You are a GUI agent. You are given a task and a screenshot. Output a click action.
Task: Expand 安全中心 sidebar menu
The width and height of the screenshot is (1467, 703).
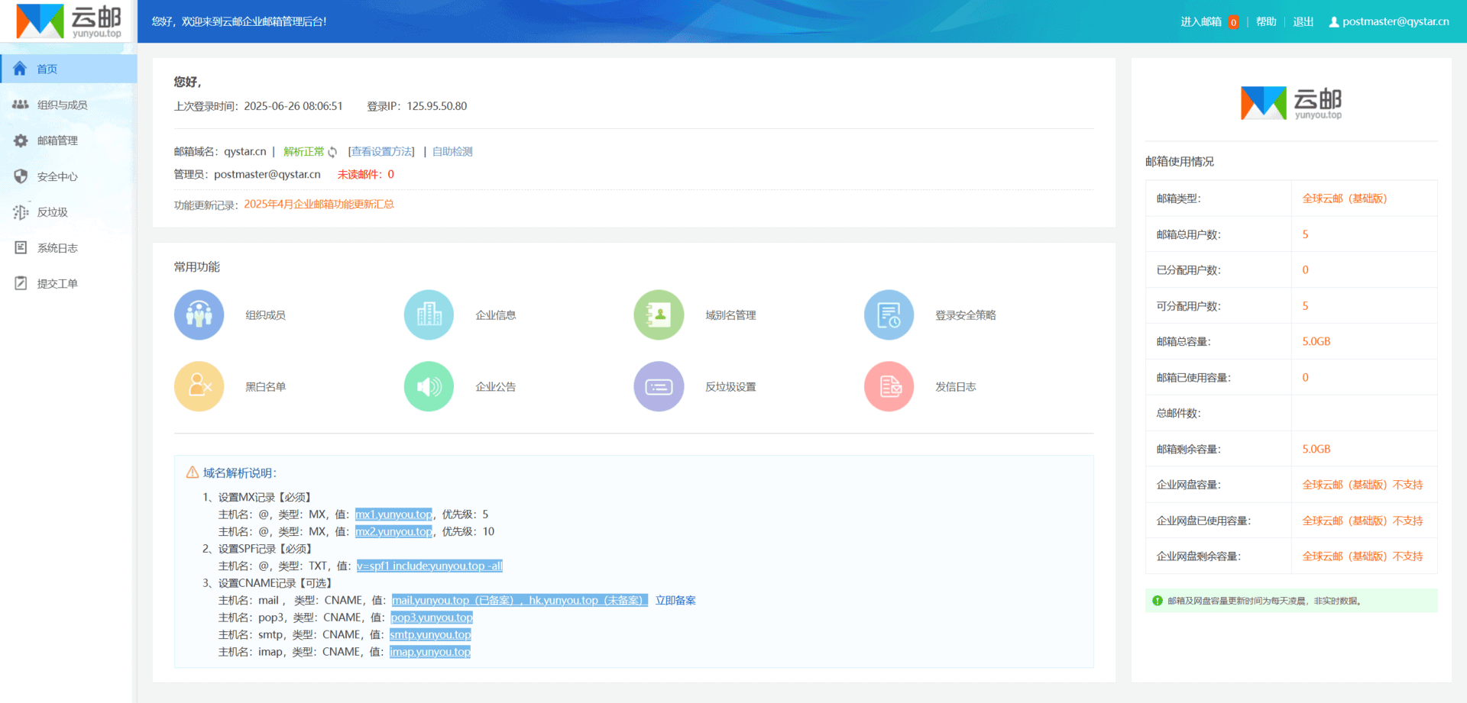tap(57, 176)
